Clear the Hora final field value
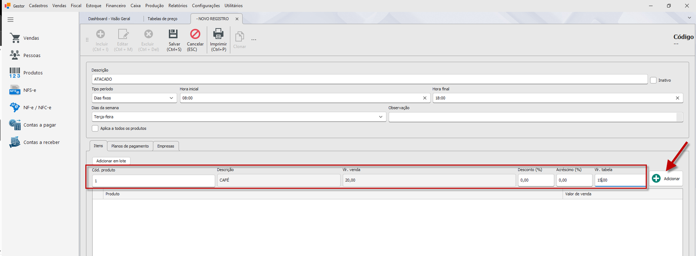The image size is (696, 256). (677, 98)
